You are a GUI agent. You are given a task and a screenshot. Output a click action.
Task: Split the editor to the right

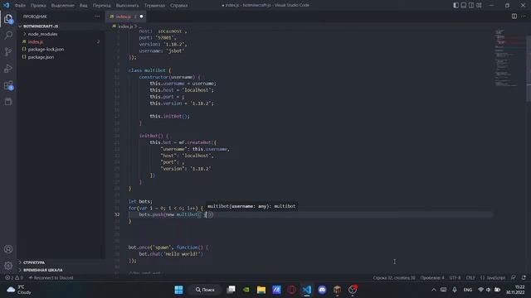[514, 17]
